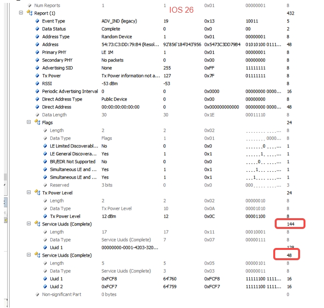Click the 54:73:C3:DD:79:B4 address value
Image resolution: width=324 pixels, height=308 pixels.
click(130, 44)
